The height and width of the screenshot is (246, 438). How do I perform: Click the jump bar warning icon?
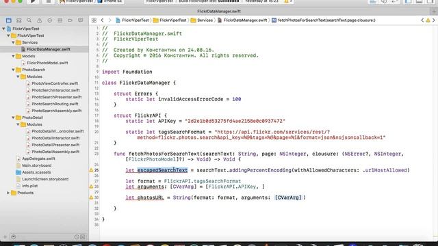point(428,20)
